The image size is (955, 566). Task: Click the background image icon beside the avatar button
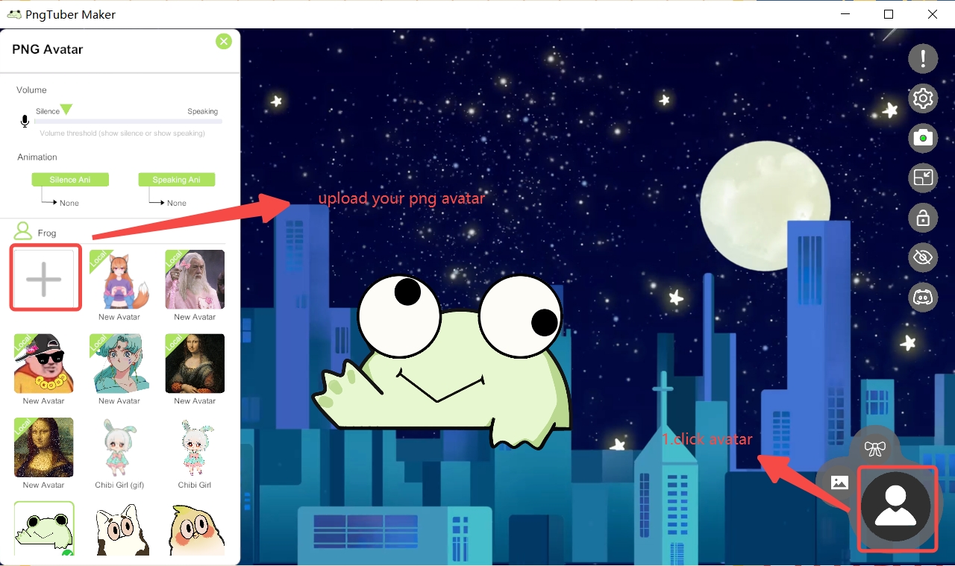pyautogui.click(x=839, y=482)
